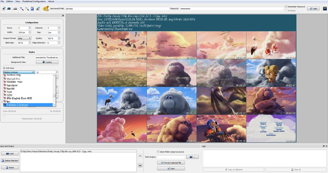Click Copy to clipboard button
This screenshot has height=173, width=328.
234,170
